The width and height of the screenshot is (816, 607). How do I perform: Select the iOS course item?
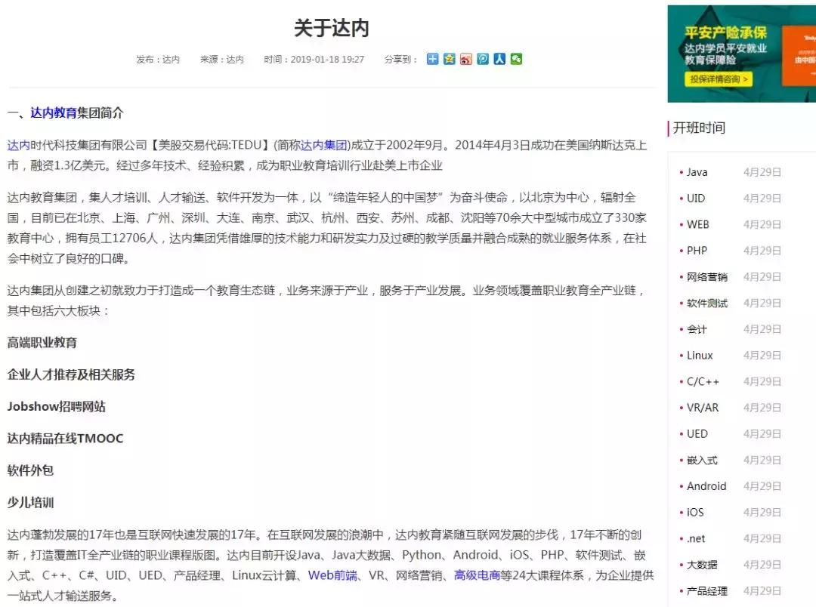click(695, 512)
